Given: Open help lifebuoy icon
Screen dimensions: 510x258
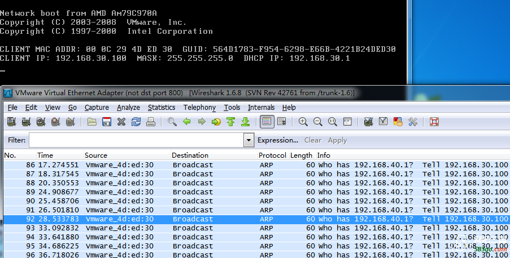Looking at the screenshot, I should [434, 122].
